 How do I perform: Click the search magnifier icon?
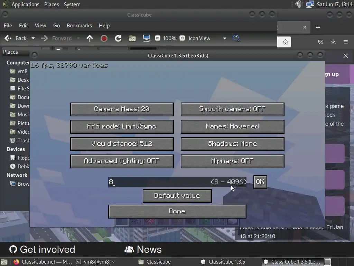(x=236, y=38)
